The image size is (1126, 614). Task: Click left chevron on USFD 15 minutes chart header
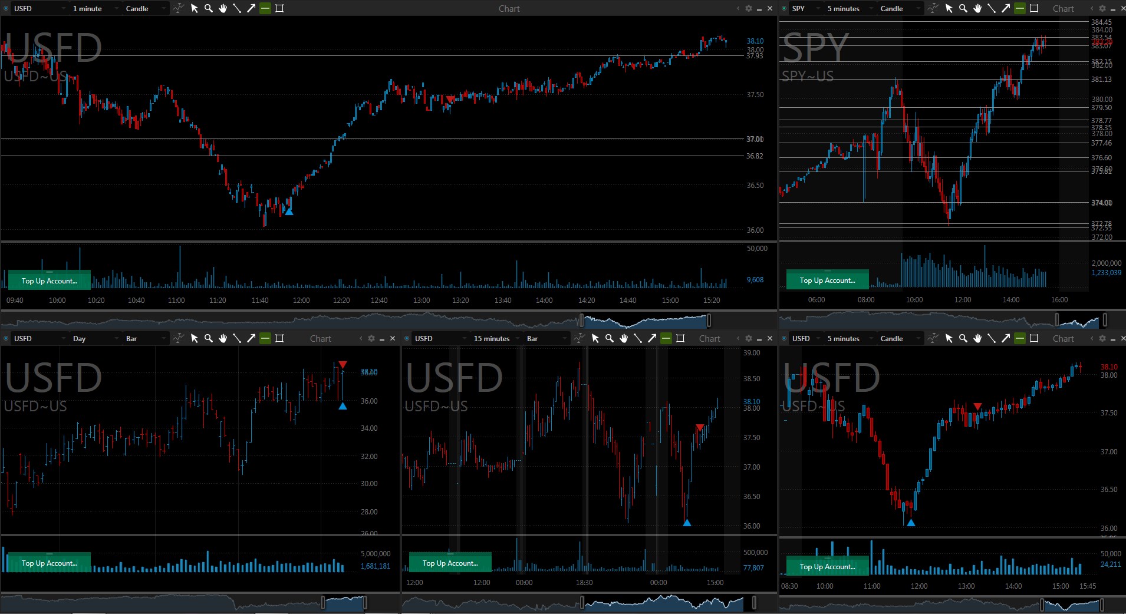point(738,338)
